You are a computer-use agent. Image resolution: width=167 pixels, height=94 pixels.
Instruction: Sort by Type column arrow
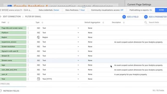coord(42,22)
